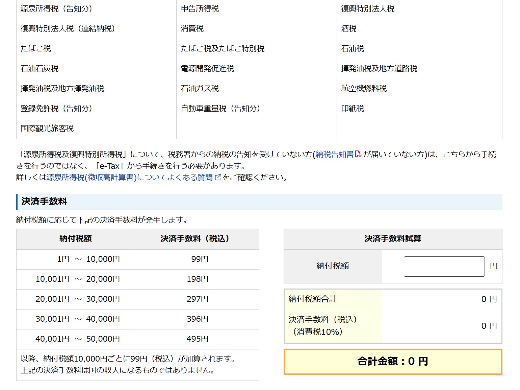Click the external link icon after よくある質問
520x390 pixels.
pyautogui.click(x=218, y=177)
